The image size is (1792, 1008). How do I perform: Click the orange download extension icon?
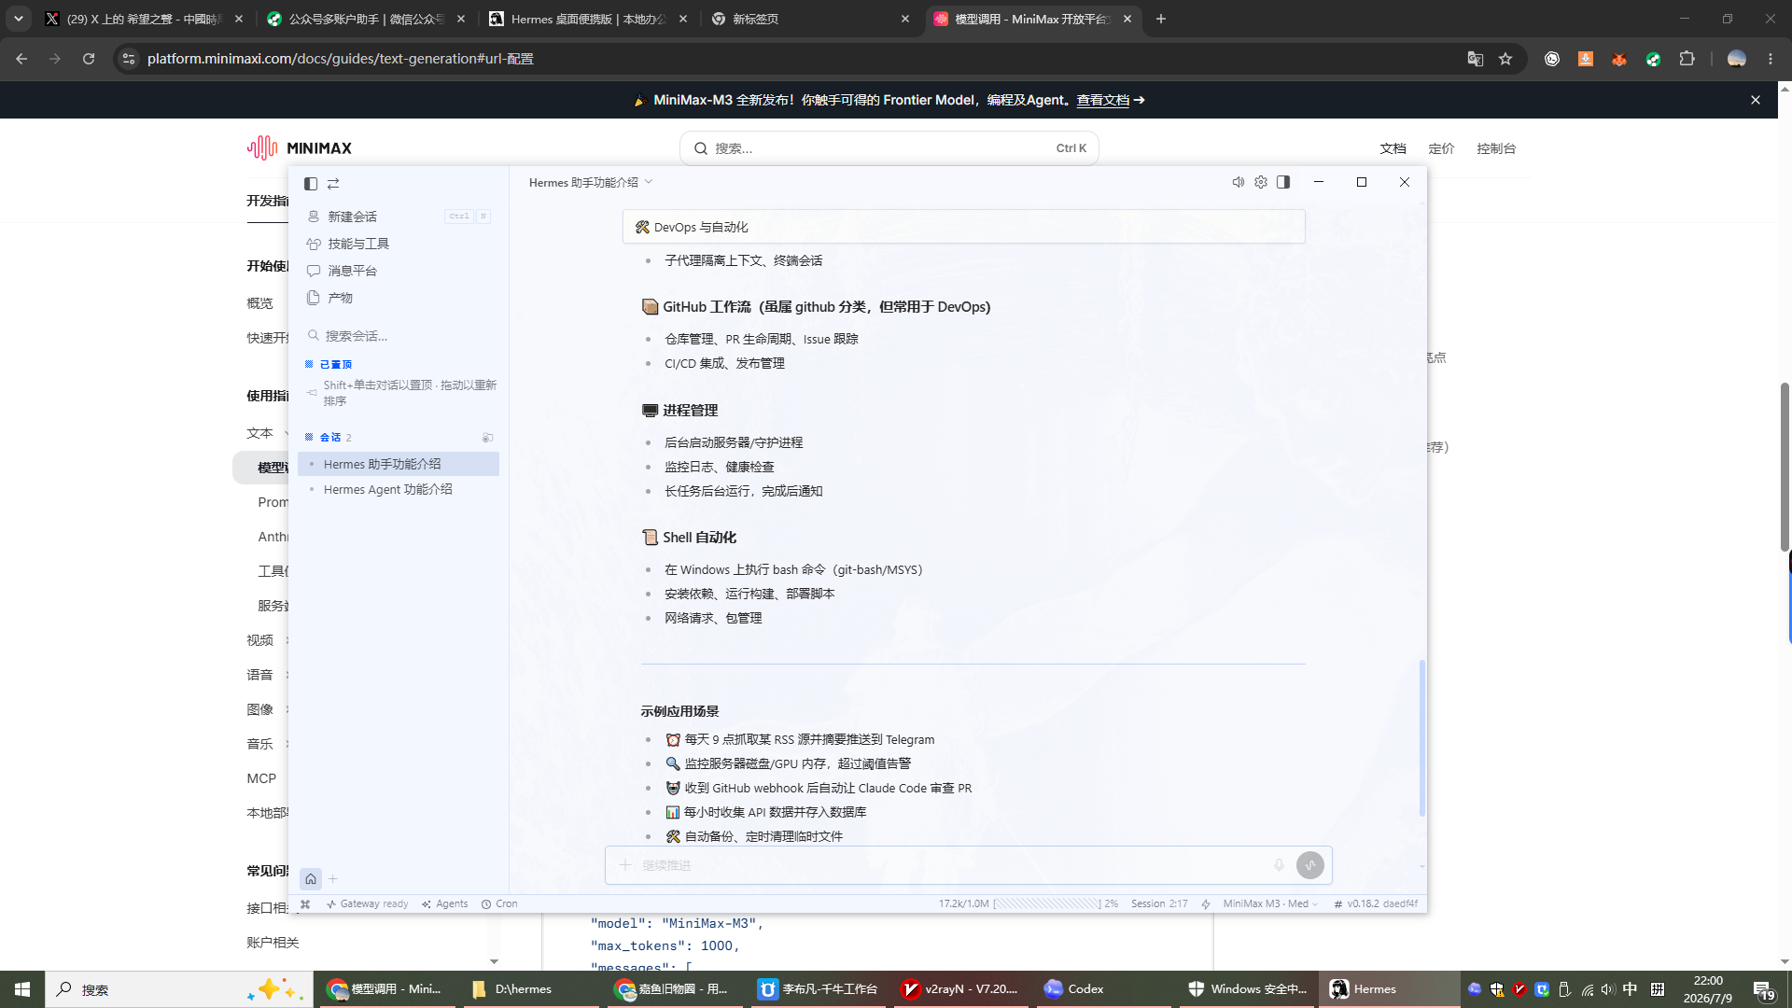click(x=1586, y=59)
